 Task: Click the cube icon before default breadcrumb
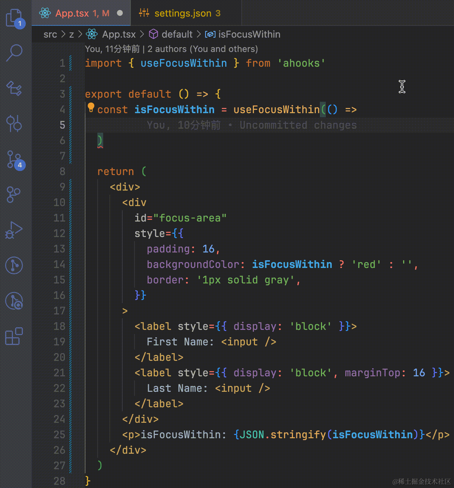point(153,34)
